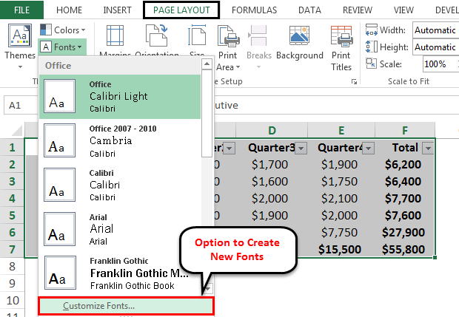The height and width of the screenshot is (317, 459).
Task: Click the Background picture icon
Action: (299, 35)
